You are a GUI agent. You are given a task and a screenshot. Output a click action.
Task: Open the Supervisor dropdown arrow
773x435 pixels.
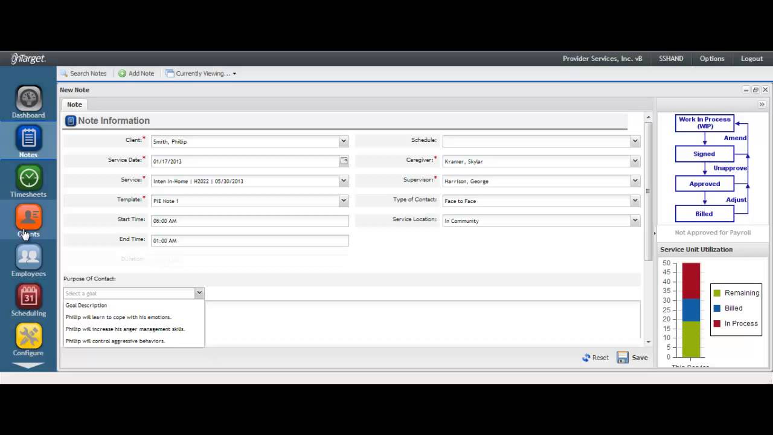[x=635, y=181]
